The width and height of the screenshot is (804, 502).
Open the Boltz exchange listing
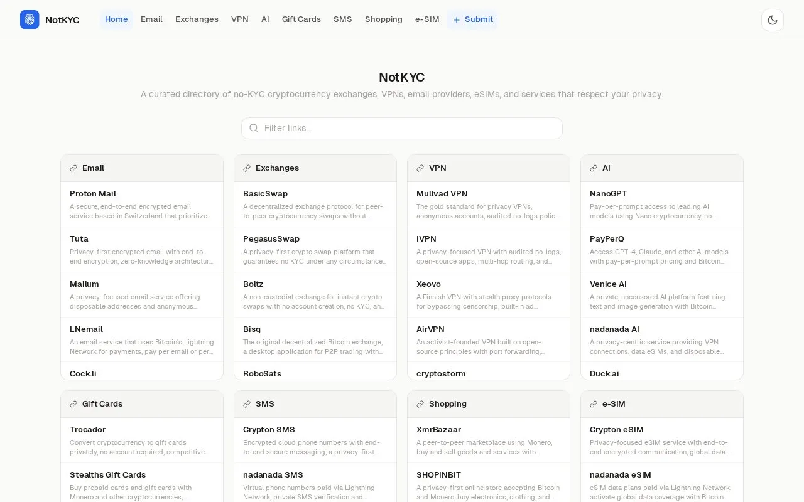315,295
